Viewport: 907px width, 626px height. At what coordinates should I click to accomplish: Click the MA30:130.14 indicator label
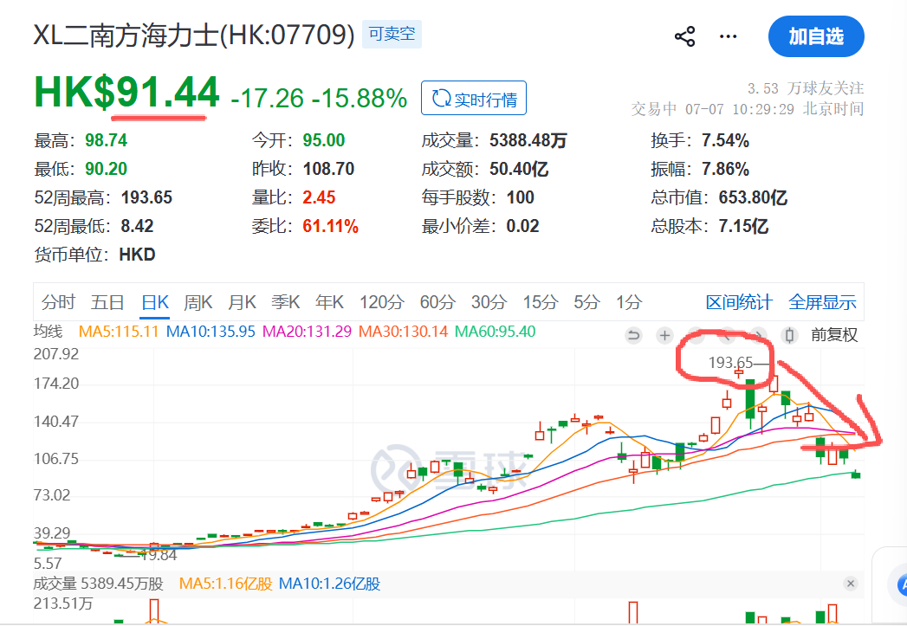coord(403,332)
